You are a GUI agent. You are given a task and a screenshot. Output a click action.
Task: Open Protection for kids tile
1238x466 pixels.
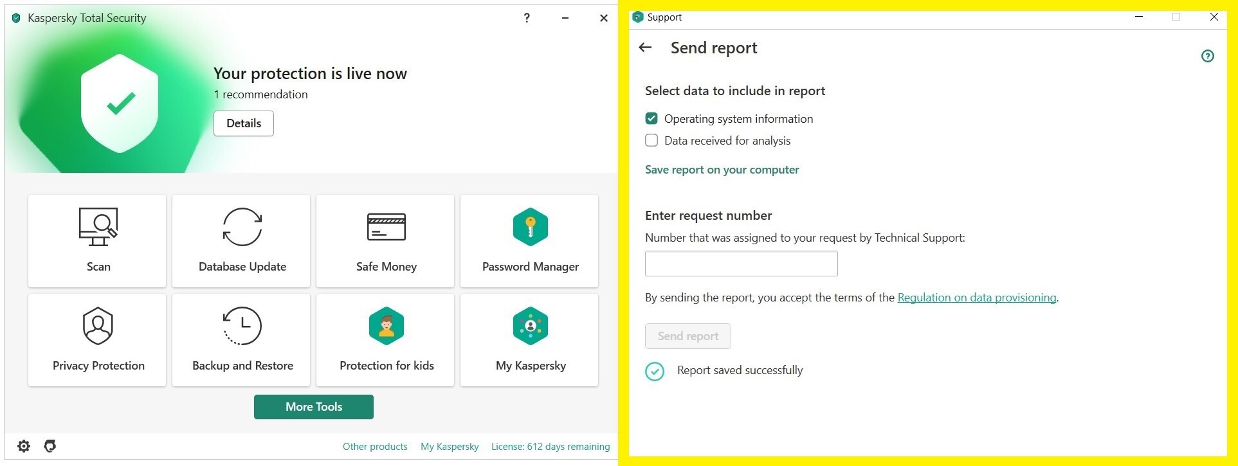click(385, 340)
